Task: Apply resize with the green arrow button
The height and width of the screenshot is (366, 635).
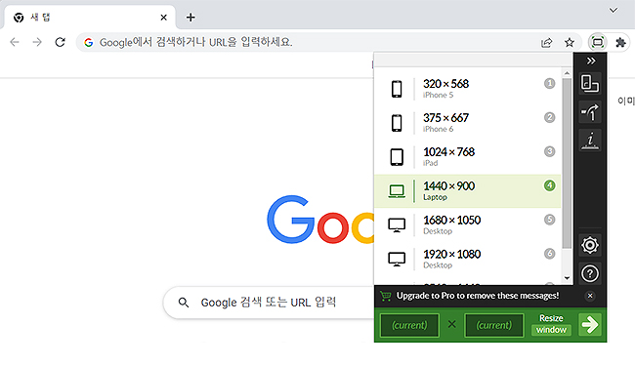Action: coord(590,324)
